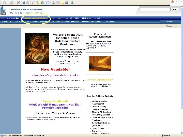The width and height of the screenshot is (183, 137).
Task: Open History green globe-clock icon
Action: (x=42, y=3)
